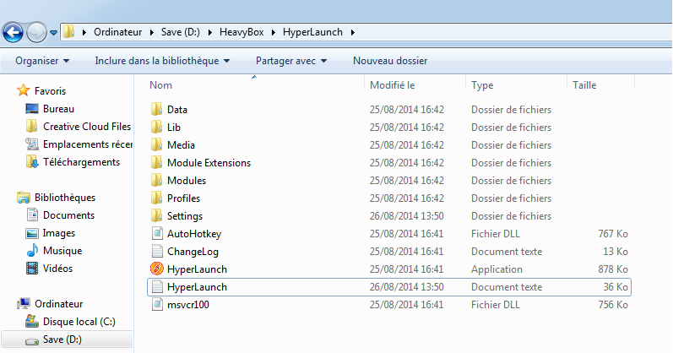Select the msvcr100 DLL file
673x353 pixels.
188,305
